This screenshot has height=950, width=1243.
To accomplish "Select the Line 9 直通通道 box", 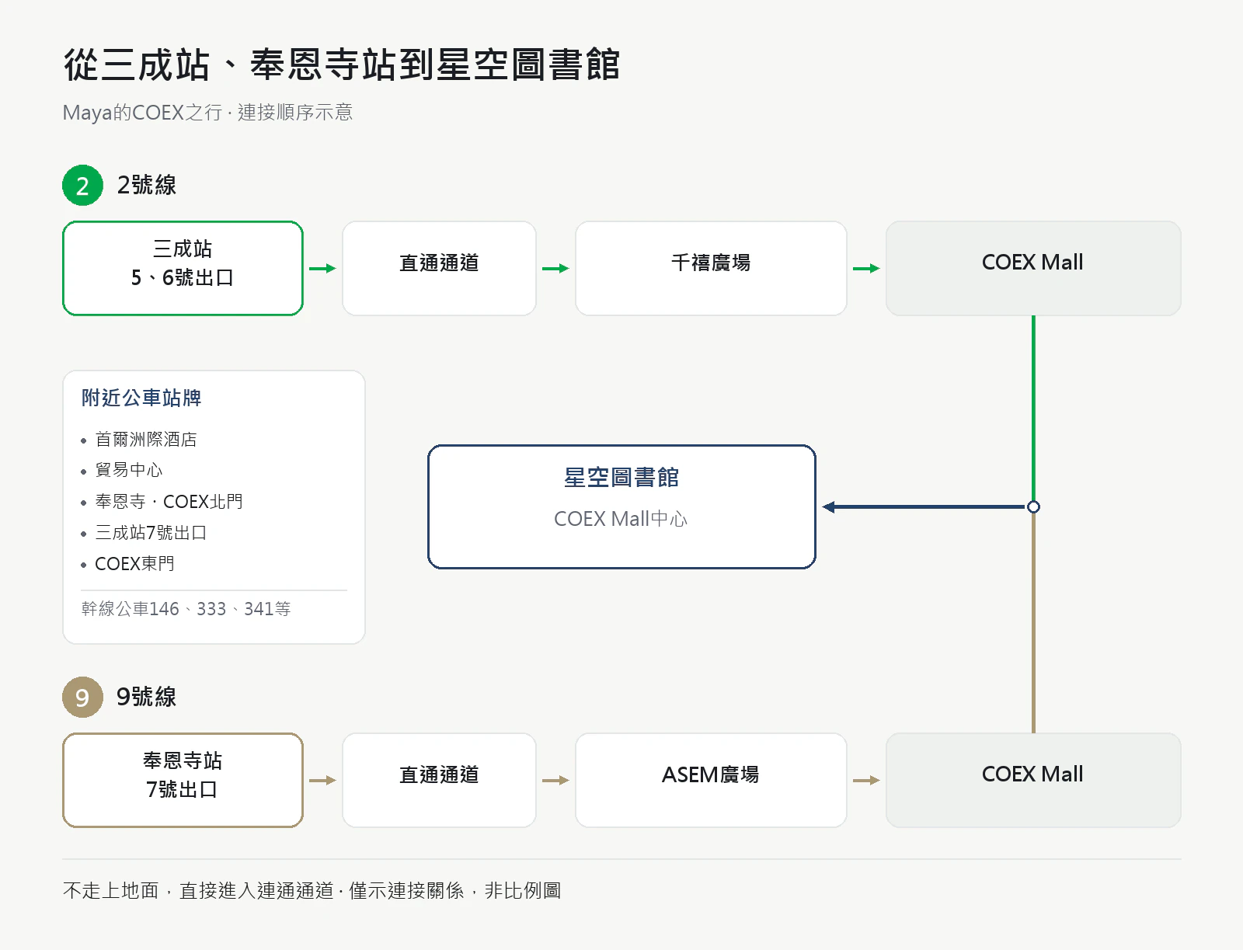I will 439,780.
